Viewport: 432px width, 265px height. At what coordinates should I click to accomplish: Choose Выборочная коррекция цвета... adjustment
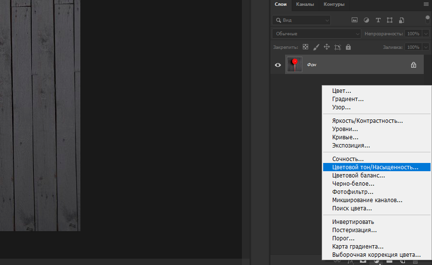tap(377, 255)
